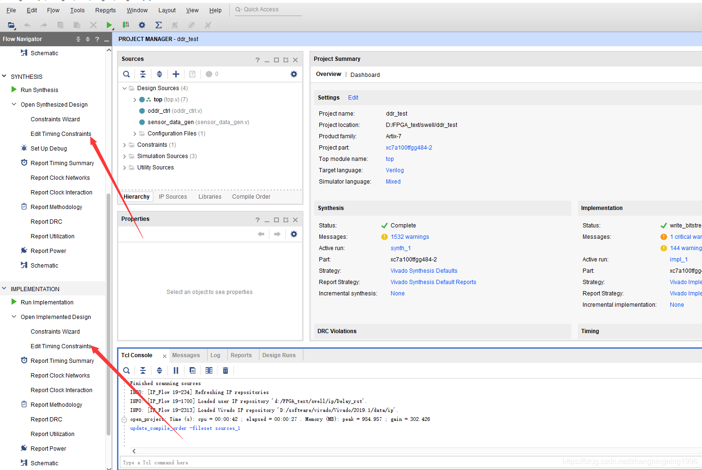Open Sources panel help question mark
Image resolution: width=702 pixels, height=470 pixels.
258,60
